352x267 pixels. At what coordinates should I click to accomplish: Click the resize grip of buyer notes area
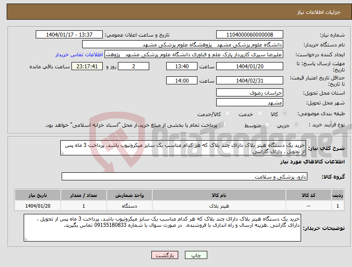[x=26, y=239]
